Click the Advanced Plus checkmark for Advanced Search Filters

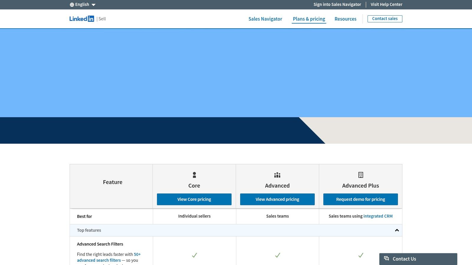pos(360,255)
